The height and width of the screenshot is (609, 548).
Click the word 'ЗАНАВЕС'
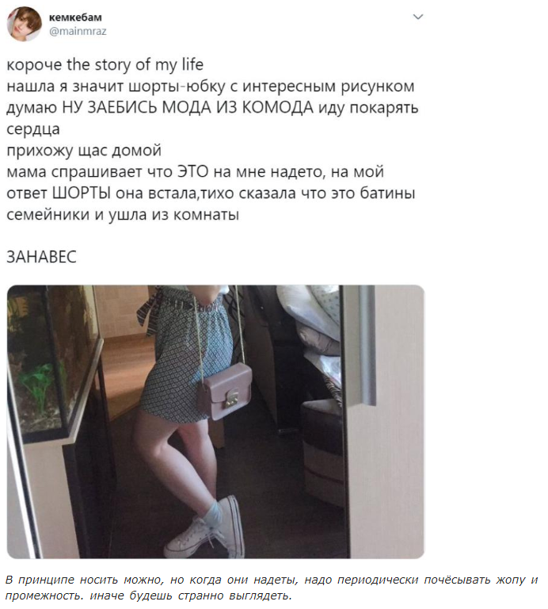pyautogui.click(x=41, y=257)
